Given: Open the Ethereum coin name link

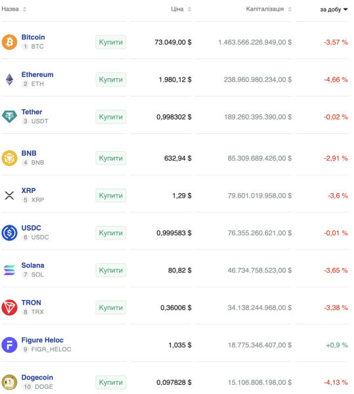Looking at the screenshot, I should coord(37,74).
